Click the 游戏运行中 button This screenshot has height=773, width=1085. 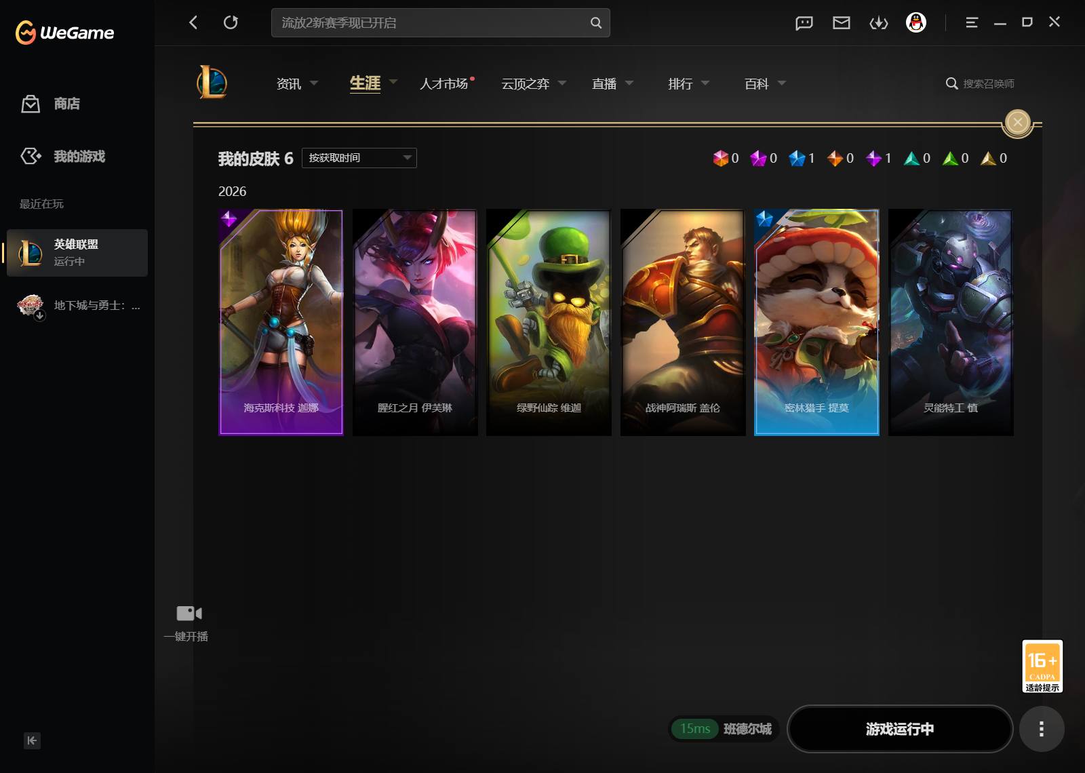pyautogui.click(x=900, y=729)
